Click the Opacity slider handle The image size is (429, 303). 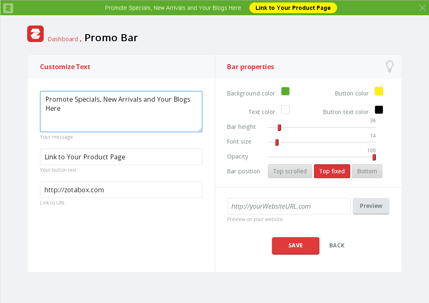pyautogui.click(x=374, y=157)
